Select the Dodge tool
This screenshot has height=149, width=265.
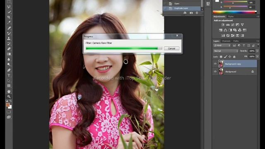click(9, 65)
